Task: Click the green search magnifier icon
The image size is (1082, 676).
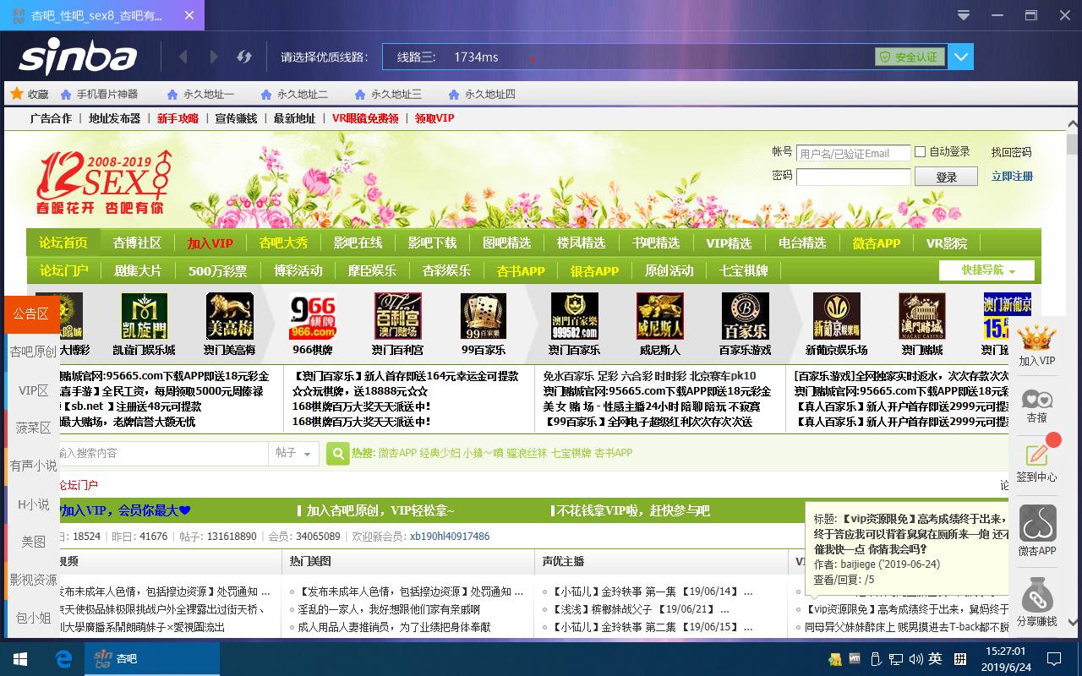Action: point(337,453)
